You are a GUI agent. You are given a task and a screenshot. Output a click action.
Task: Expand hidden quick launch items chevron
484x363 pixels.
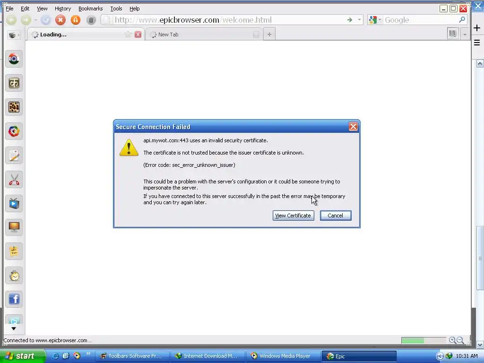tap(88, 354)
